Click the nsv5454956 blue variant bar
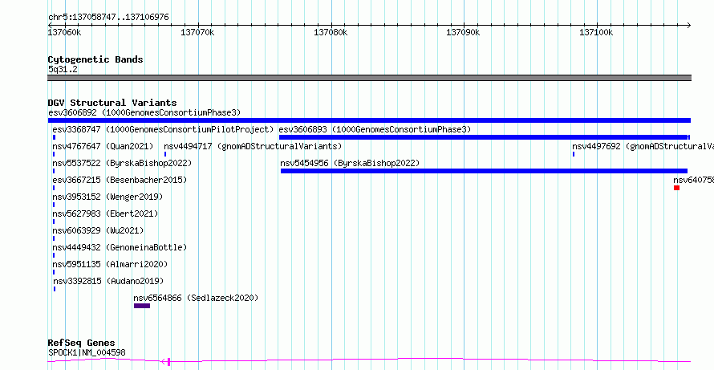Viewport: 714px width, 370px height. [x=484, y=171]
